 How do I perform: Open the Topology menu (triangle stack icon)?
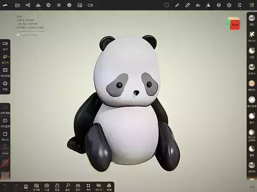tap(38, 5)
